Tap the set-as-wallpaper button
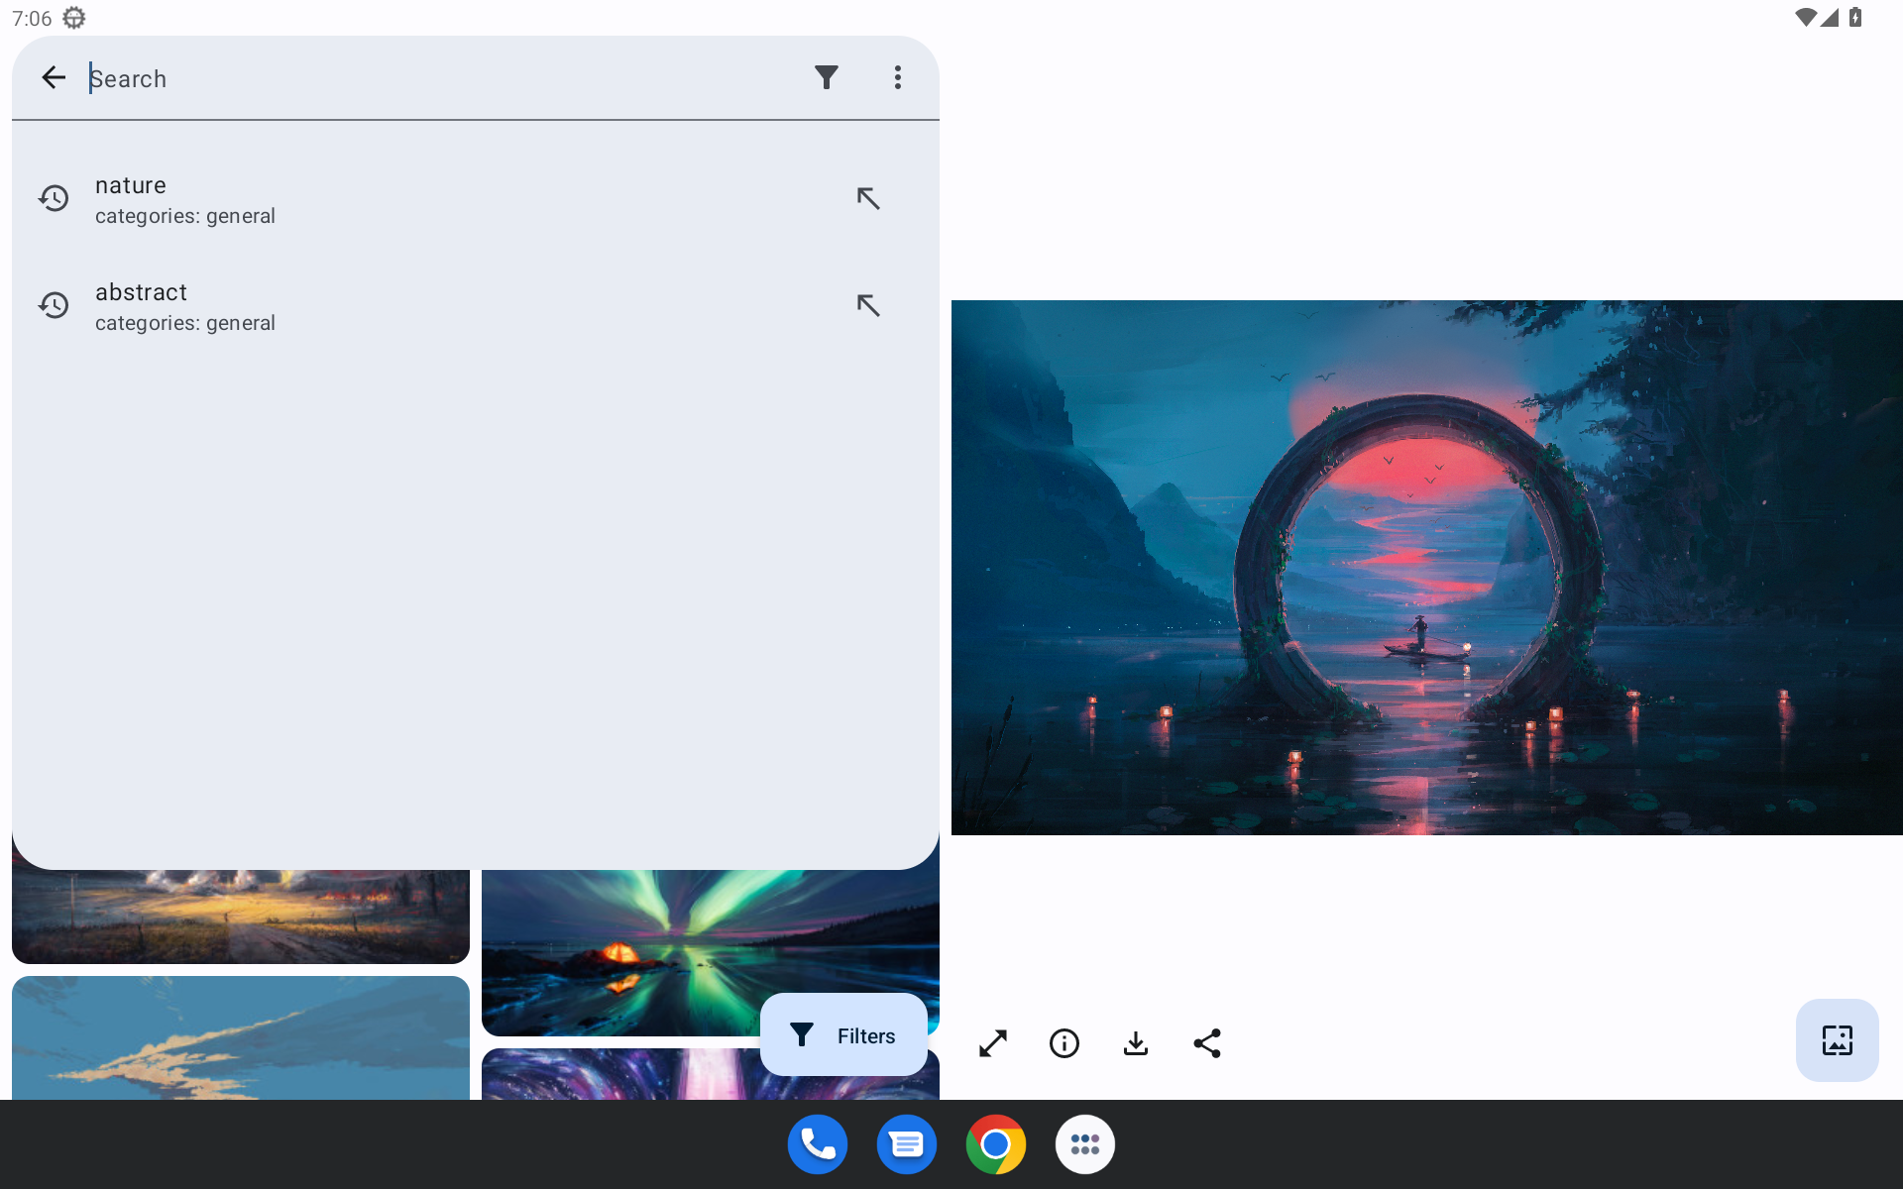 coord(1837,1040)
